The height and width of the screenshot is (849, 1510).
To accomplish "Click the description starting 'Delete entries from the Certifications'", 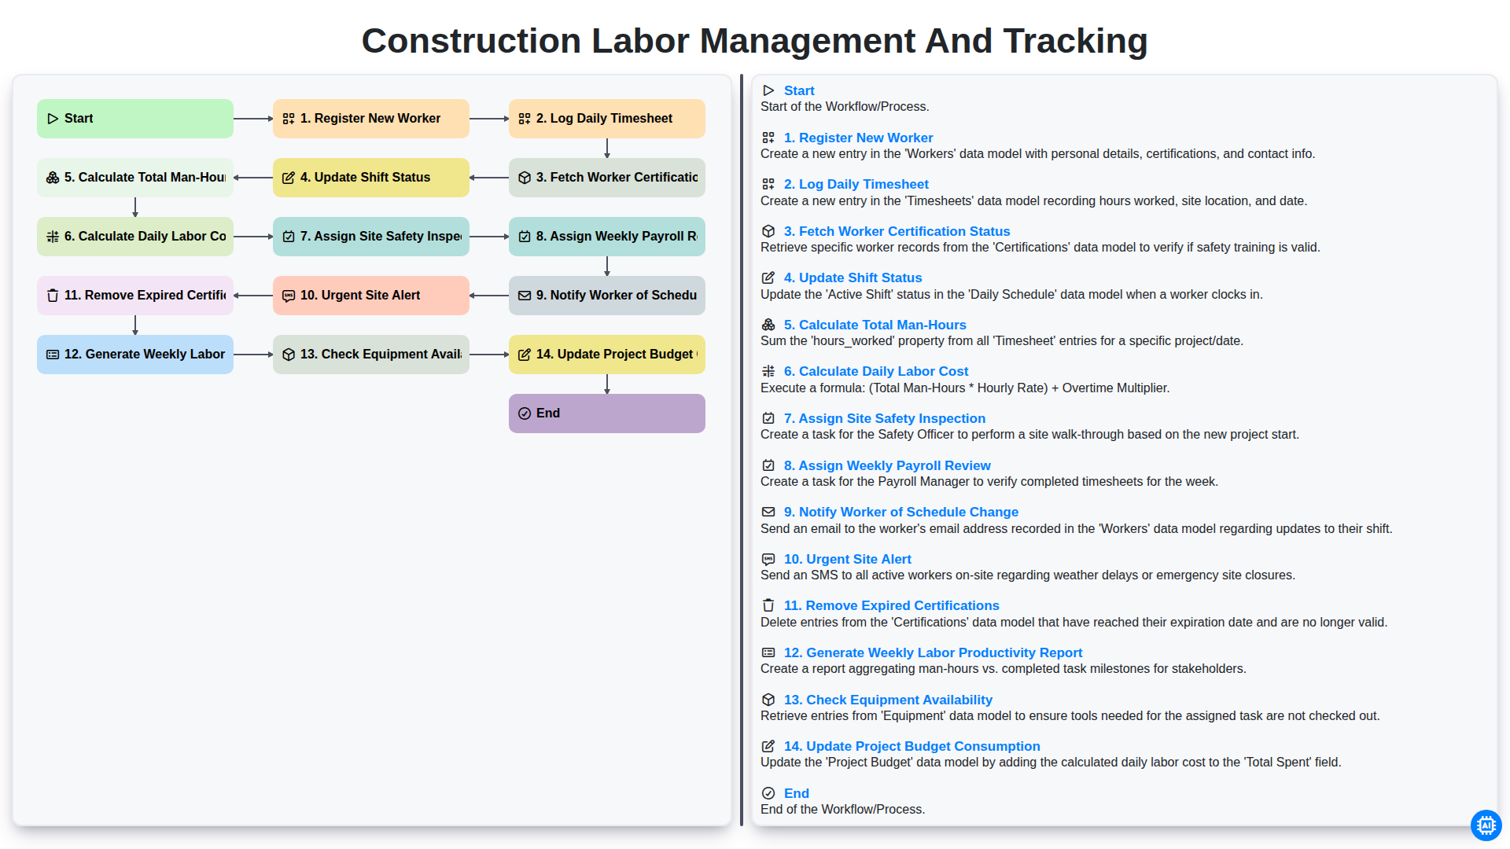I will [x=1074, y=623].
